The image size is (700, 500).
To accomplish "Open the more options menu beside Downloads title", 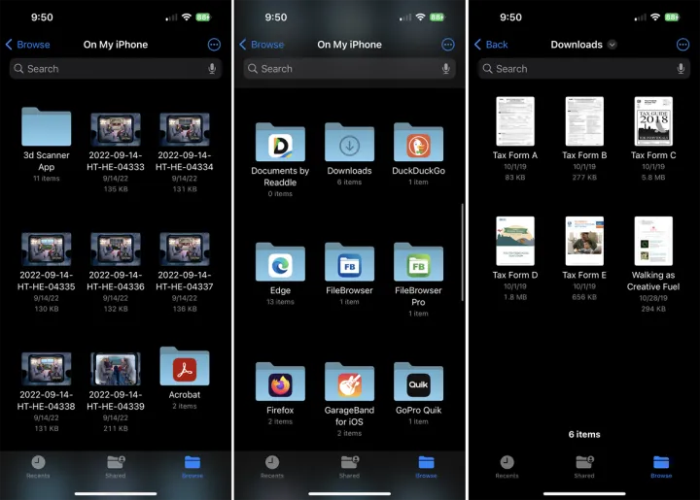I will pos(682,45).
